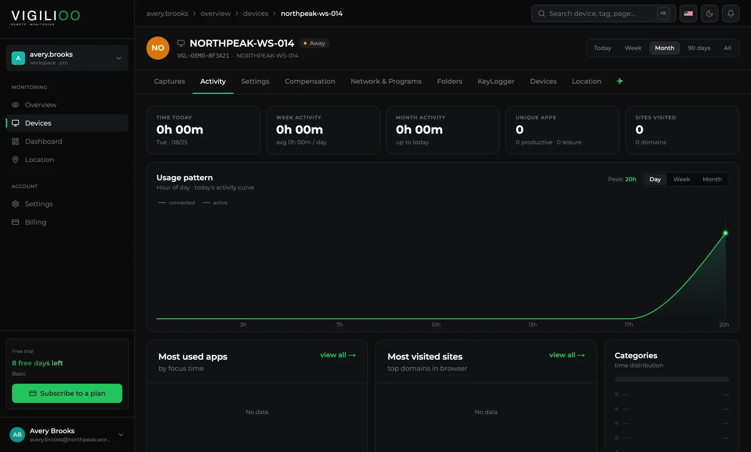Screen dimensions: 751x452
Task: Click the Categories time distribution bar
Action: pyautogui.click(x=672, y=379)
